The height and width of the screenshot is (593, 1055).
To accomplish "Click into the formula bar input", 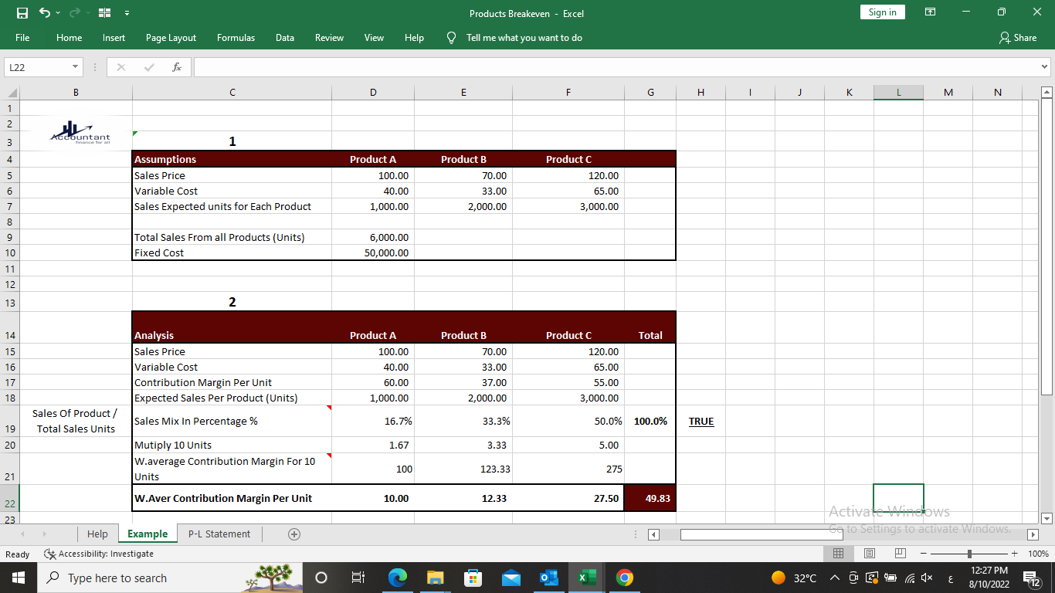I will coord(616,67).
